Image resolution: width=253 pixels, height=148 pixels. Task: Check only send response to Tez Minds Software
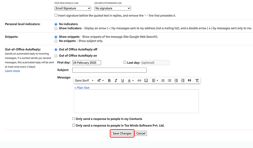pos(74,125)
